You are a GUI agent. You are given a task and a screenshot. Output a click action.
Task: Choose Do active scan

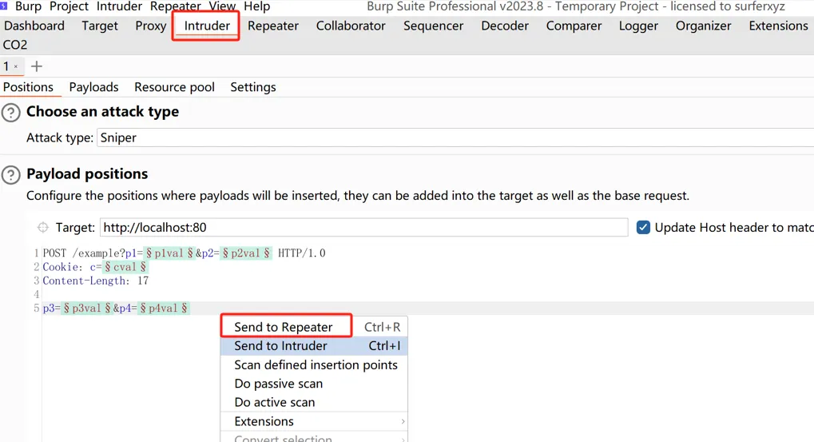[x=314, y=402]
